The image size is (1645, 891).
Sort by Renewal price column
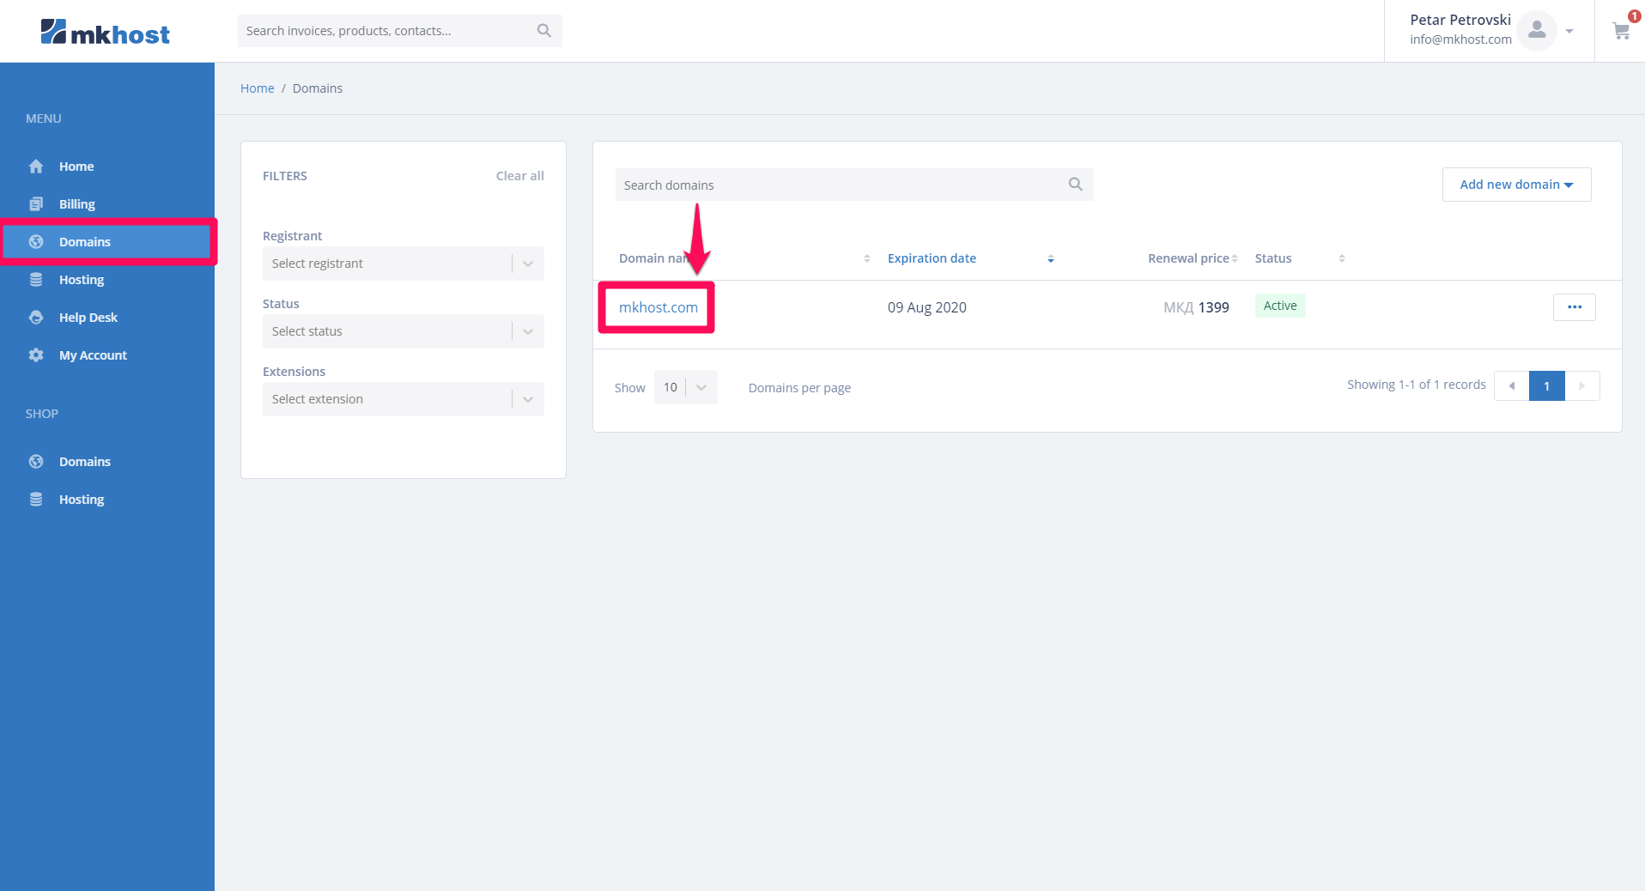(1188, 258)
